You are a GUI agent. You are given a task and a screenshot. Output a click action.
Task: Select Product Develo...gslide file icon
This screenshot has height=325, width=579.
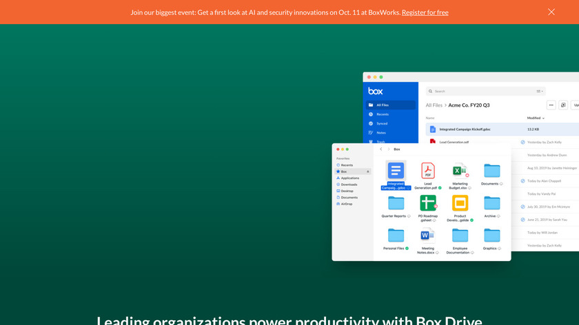[x=460, y=203]
